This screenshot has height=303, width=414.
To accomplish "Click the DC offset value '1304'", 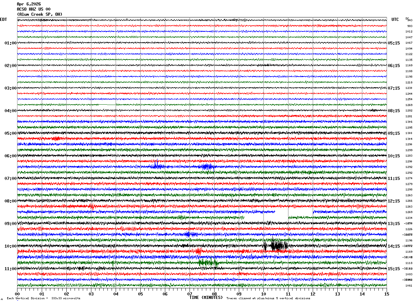I will click(x=409, y=139).
